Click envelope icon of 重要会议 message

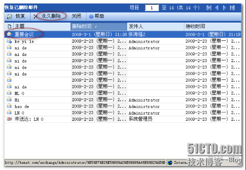click(x=9, y=34)
